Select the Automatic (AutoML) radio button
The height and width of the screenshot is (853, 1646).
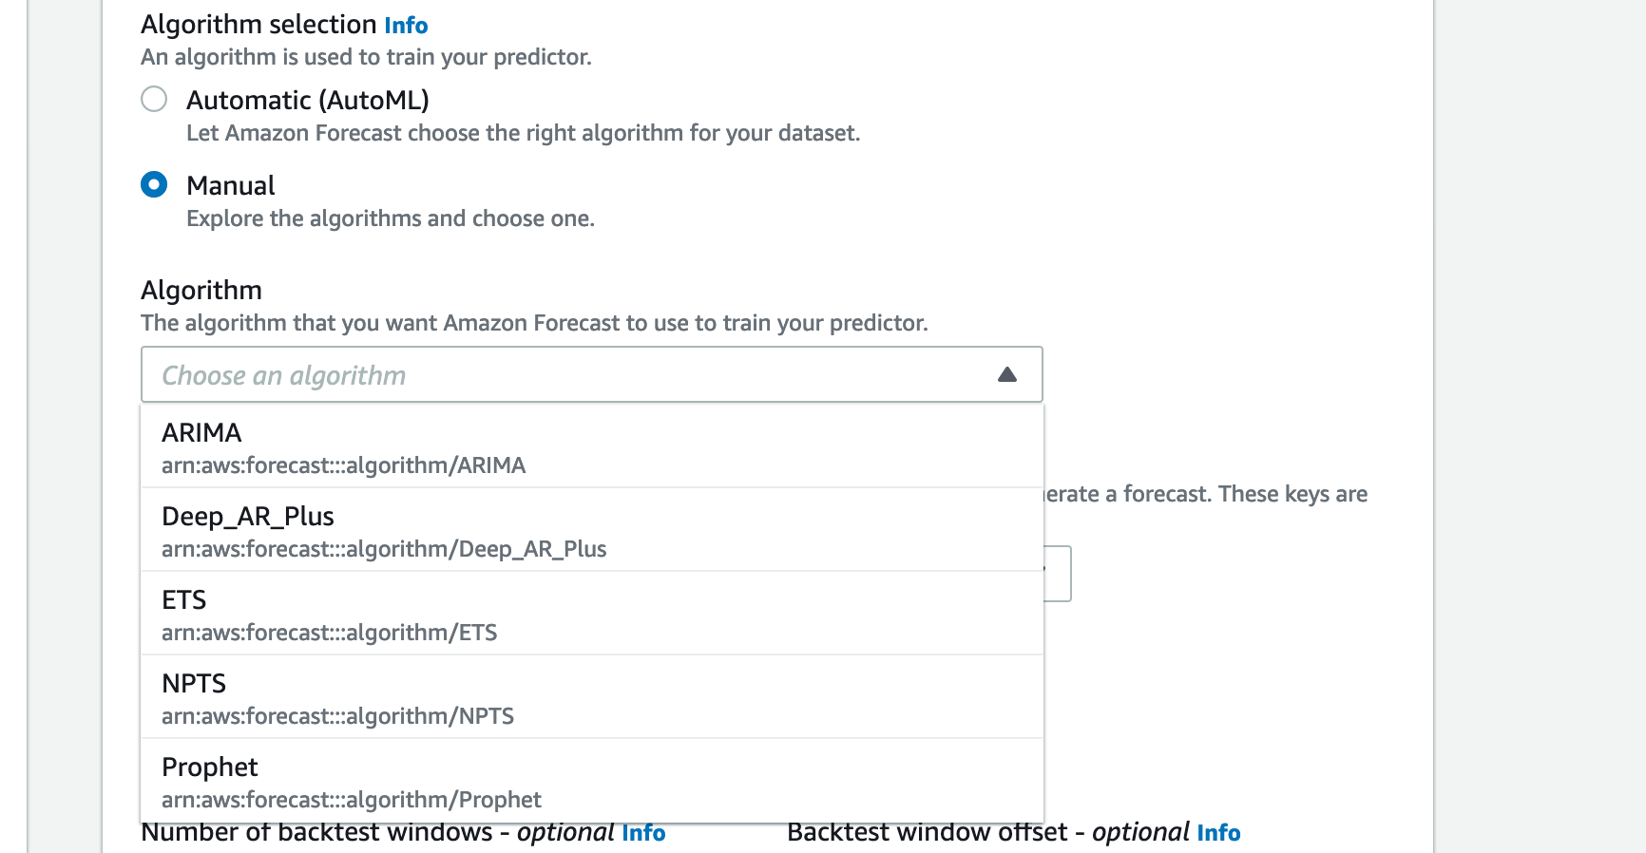pos(154,99)
